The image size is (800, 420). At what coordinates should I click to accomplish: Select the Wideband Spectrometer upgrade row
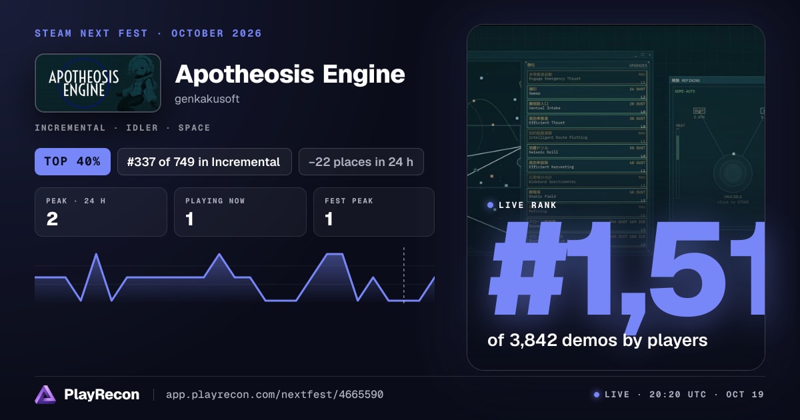tap(587, 179)
